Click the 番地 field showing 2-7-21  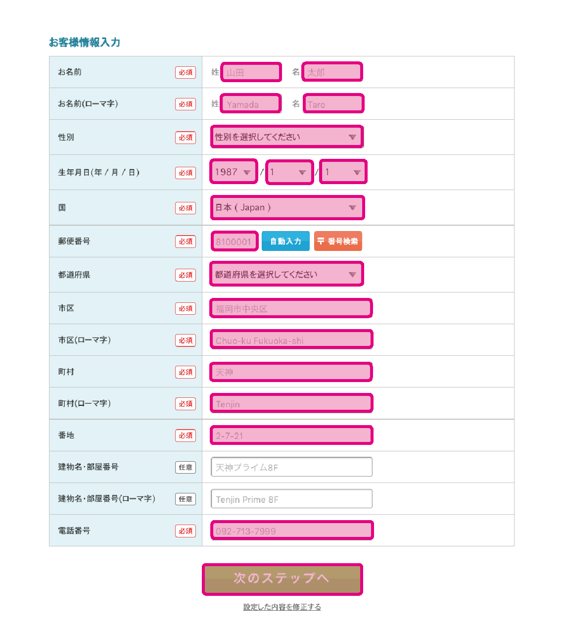click(292, 435)
